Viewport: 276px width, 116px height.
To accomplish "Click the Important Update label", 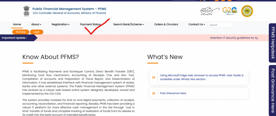I will [14, 38].
